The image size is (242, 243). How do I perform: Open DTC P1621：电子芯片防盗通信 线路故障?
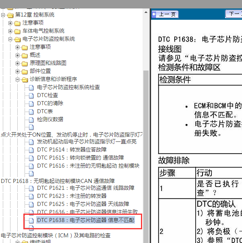(x=86, y=188)
